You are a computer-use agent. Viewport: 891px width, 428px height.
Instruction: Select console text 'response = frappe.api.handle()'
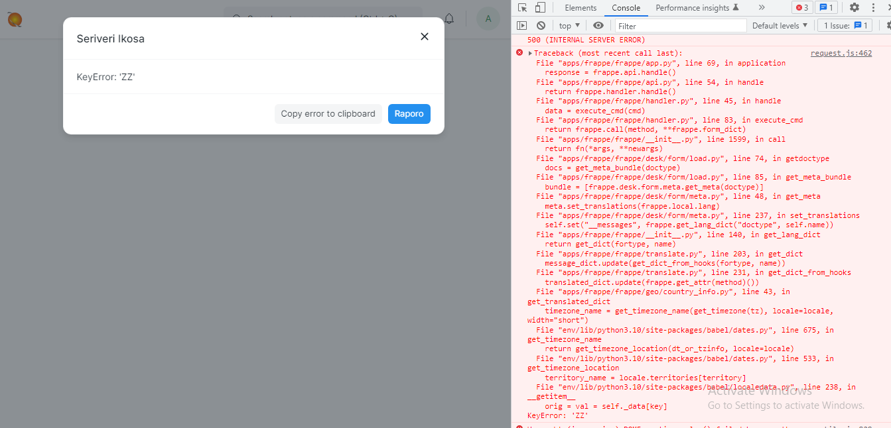point(610,73)
